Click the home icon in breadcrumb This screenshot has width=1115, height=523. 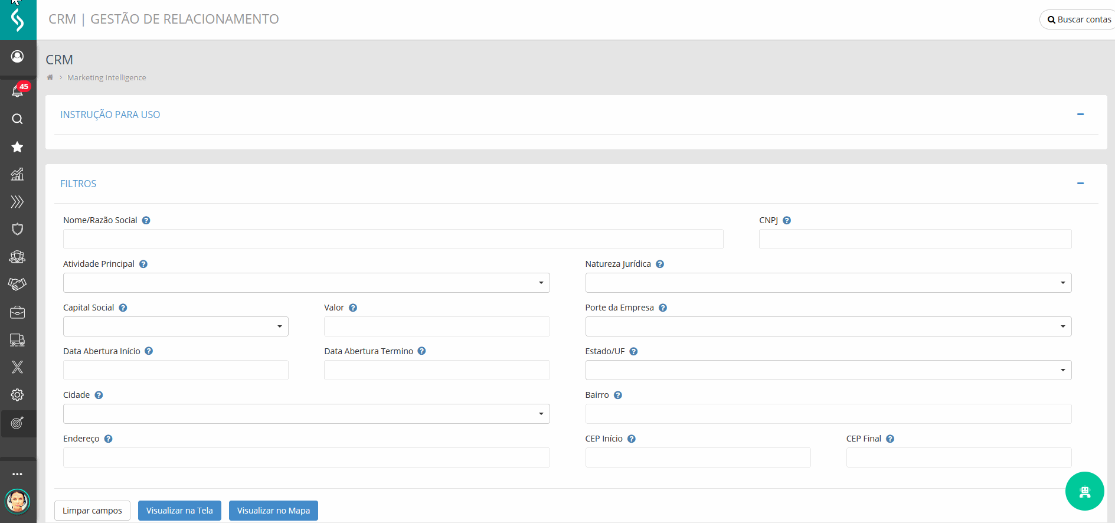[50, 77]
